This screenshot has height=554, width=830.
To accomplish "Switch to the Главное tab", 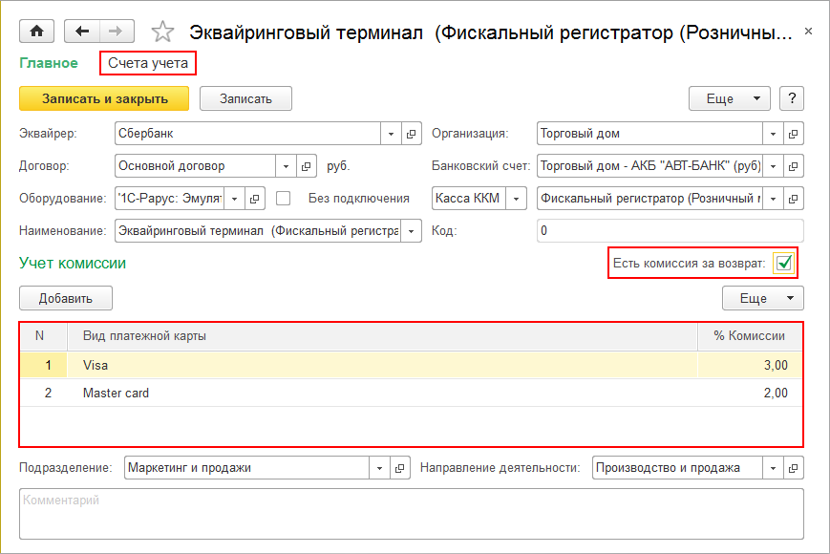I will pos(49,63).
